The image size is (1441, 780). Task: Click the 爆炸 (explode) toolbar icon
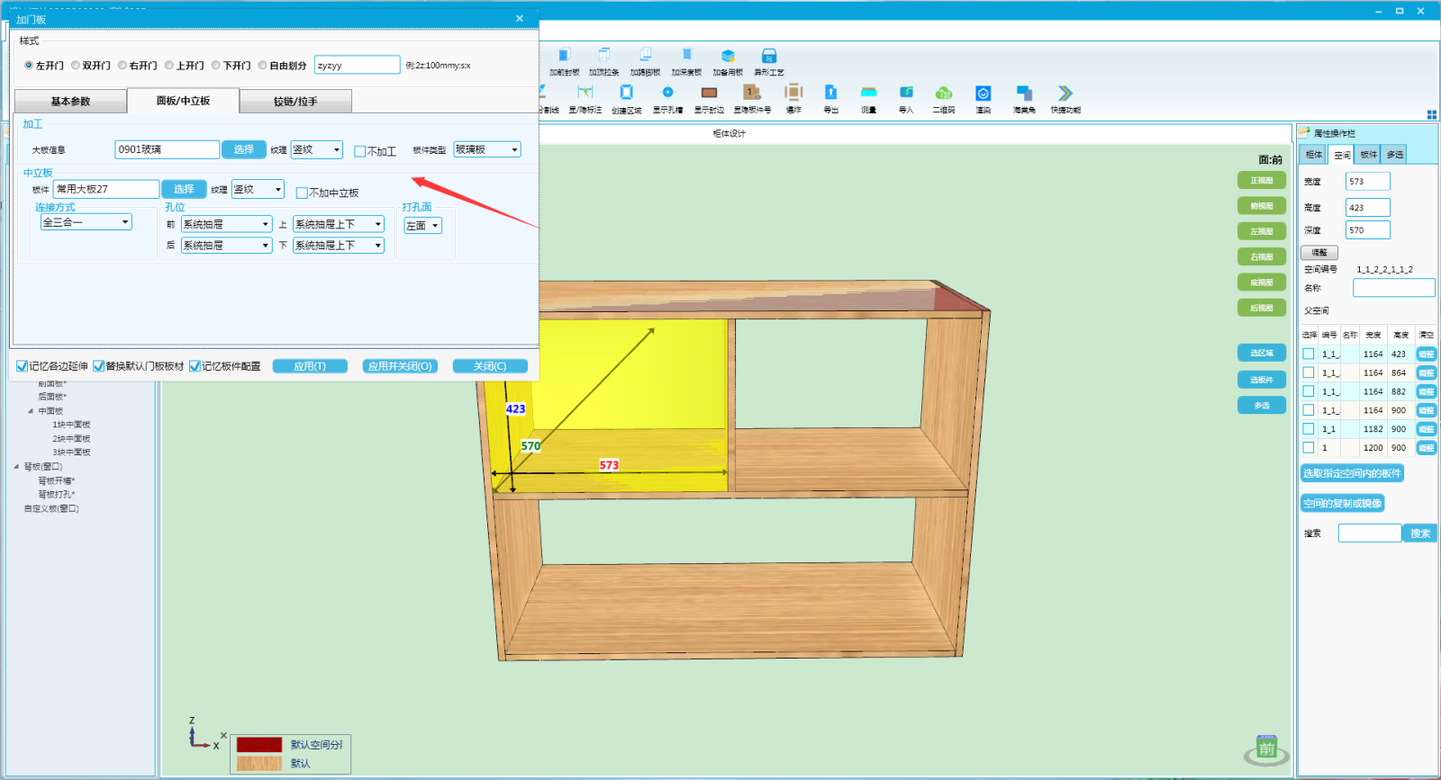coord(793,93)
